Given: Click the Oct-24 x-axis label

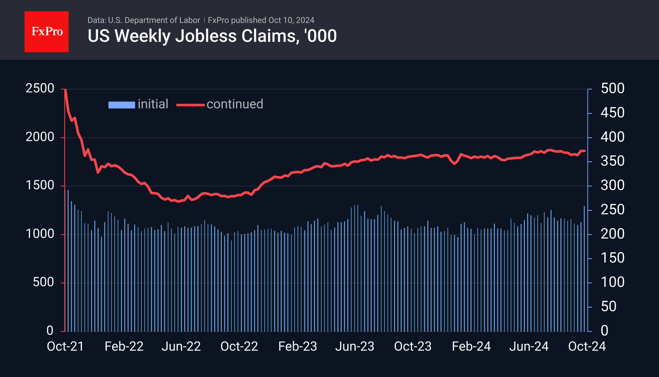Looking at the screenshot, I should (x=587, y=346).
